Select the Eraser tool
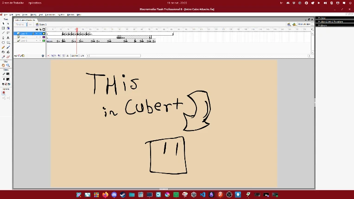The height and width of the screenshot is (199, 354). 8,57
